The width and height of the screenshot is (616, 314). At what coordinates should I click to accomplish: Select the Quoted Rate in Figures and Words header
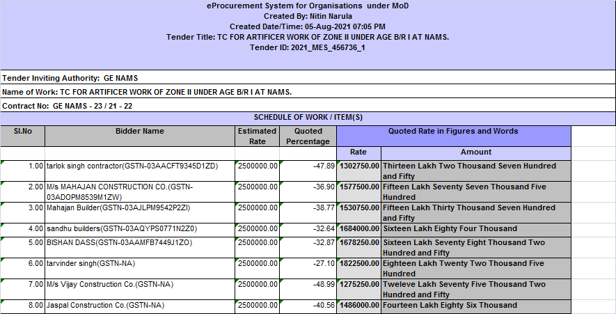(x=454, y=136)
